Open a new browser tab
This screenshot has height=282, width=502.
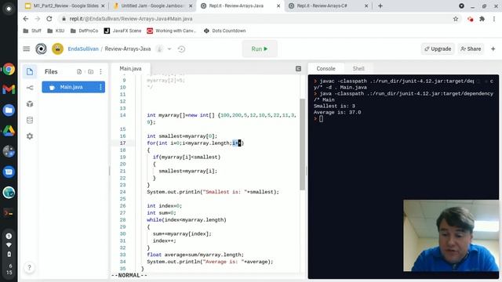coord(380,5)
